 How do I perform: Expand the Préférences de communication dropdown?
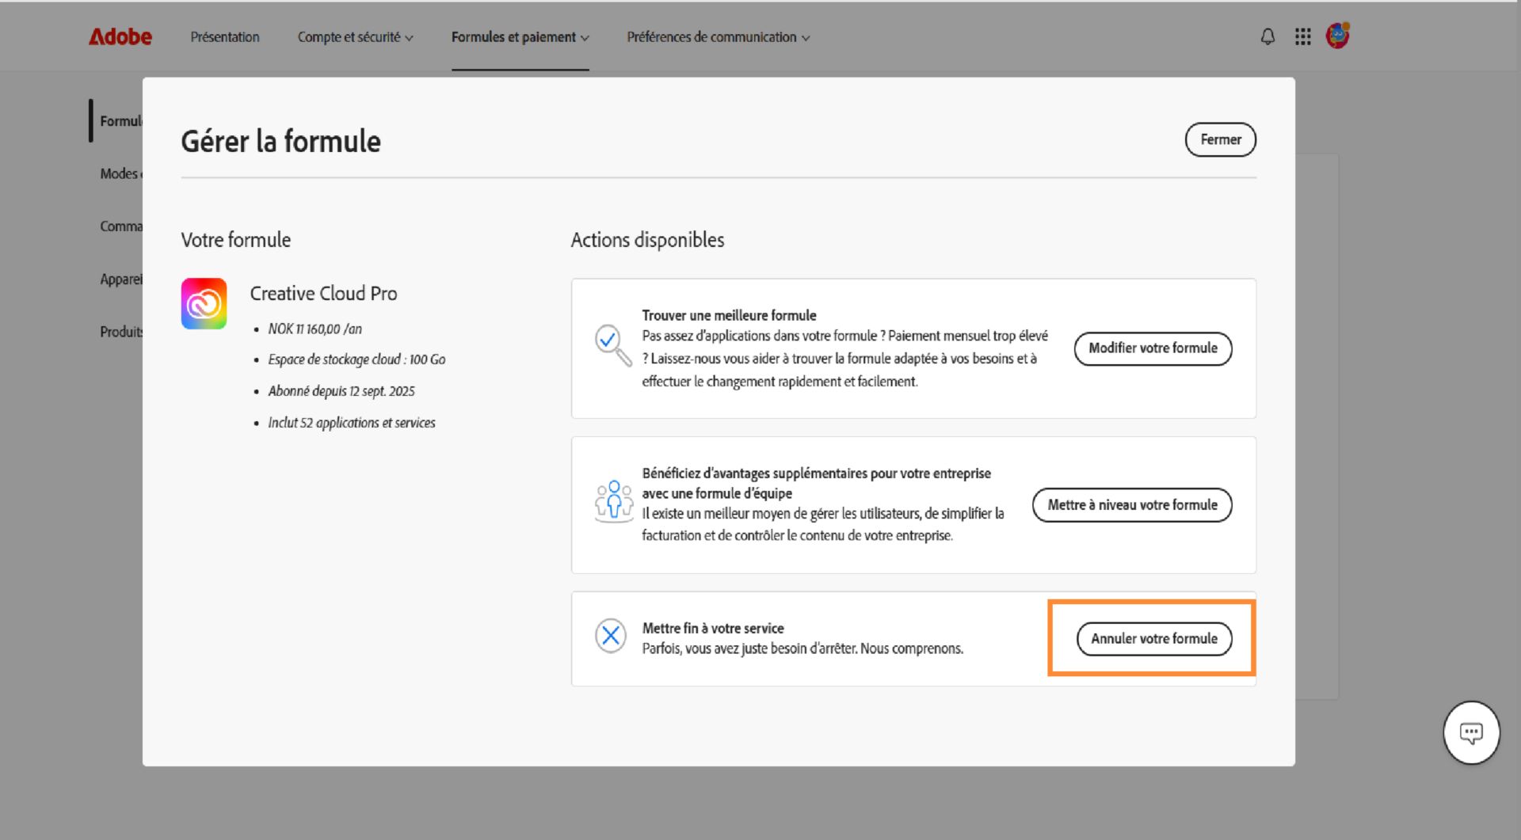click(718, 36)
